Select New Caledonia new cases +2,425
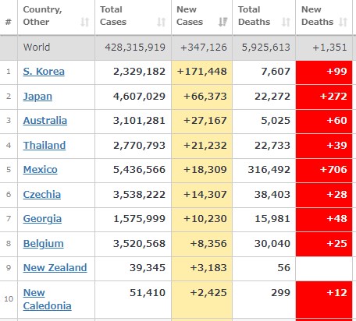 point(208,293)
